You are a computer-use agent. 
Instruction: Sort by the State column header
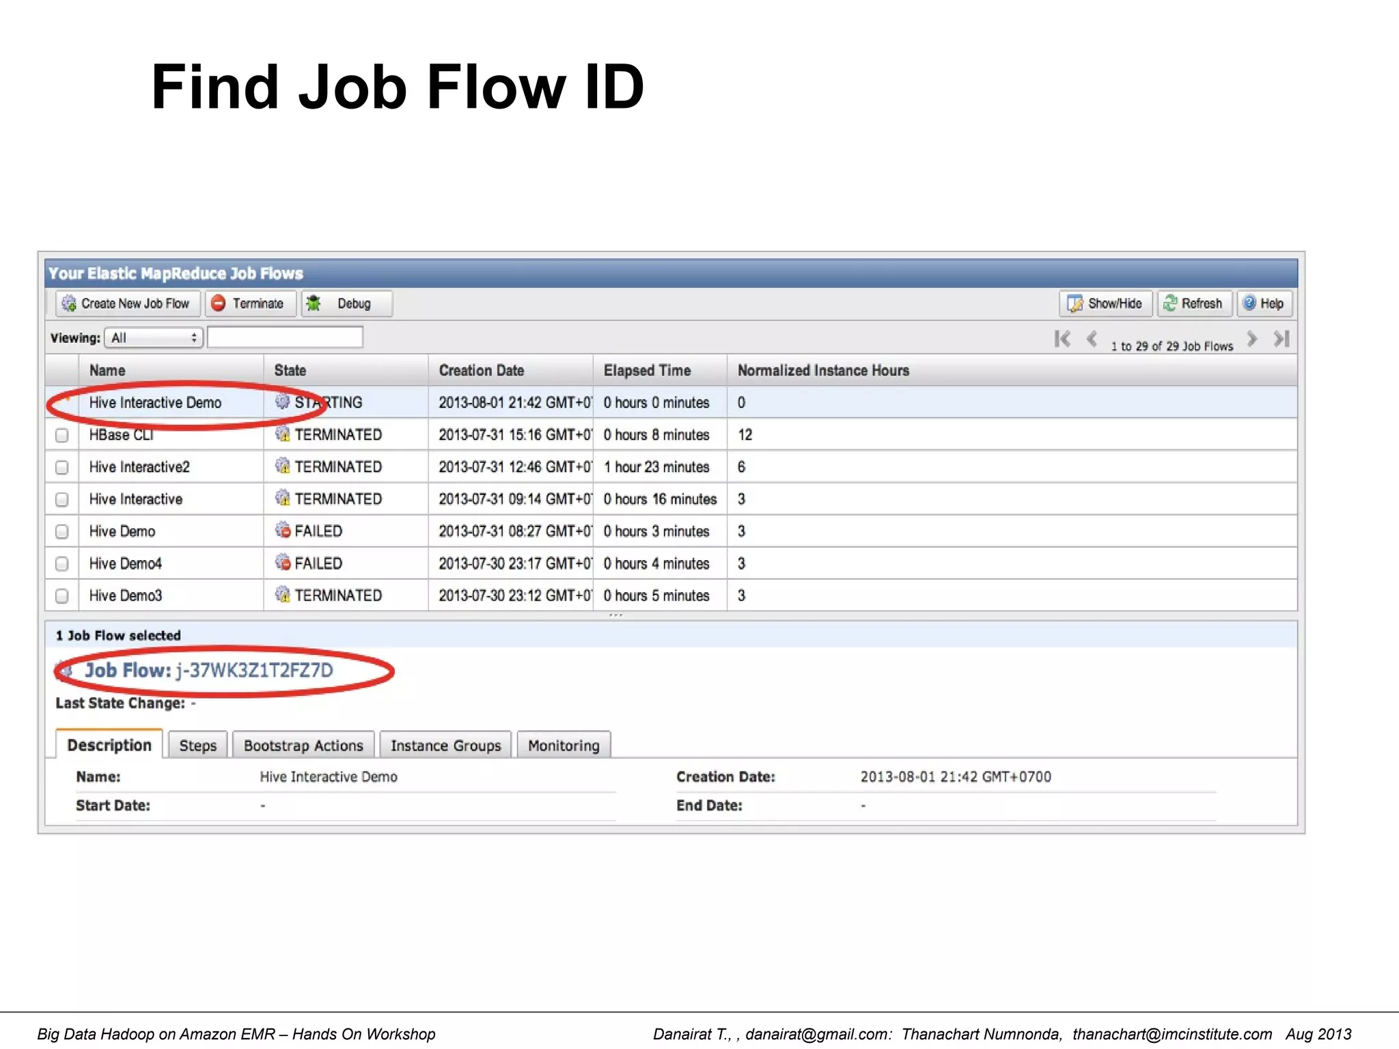tap(290, 370)
